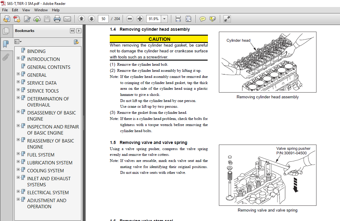
Task: Open the bookmark options list menu
Action: tap(18, 42)
